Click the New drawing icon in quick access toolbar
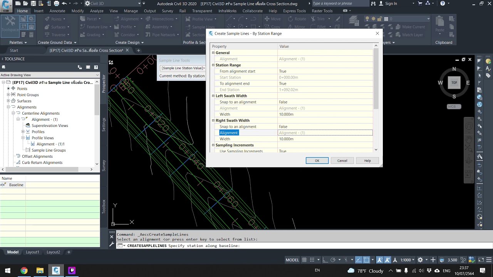 coord(18,3)
